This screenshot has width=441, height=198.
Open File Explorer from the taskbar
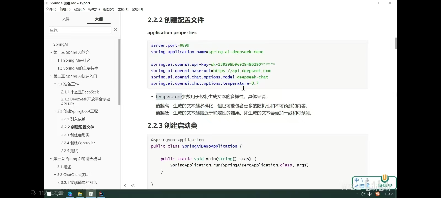pyautogui.click(x=80, y=194)
